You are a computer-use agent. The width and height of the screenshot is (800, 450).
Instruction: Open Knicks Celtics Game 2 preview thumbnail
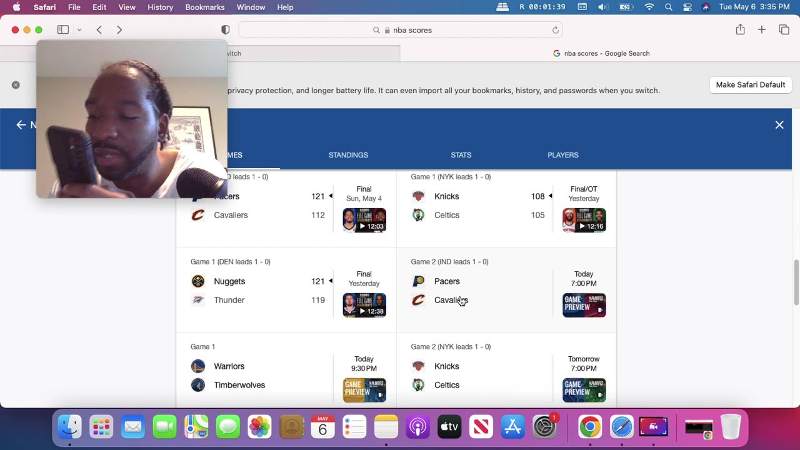pos(584,390)
